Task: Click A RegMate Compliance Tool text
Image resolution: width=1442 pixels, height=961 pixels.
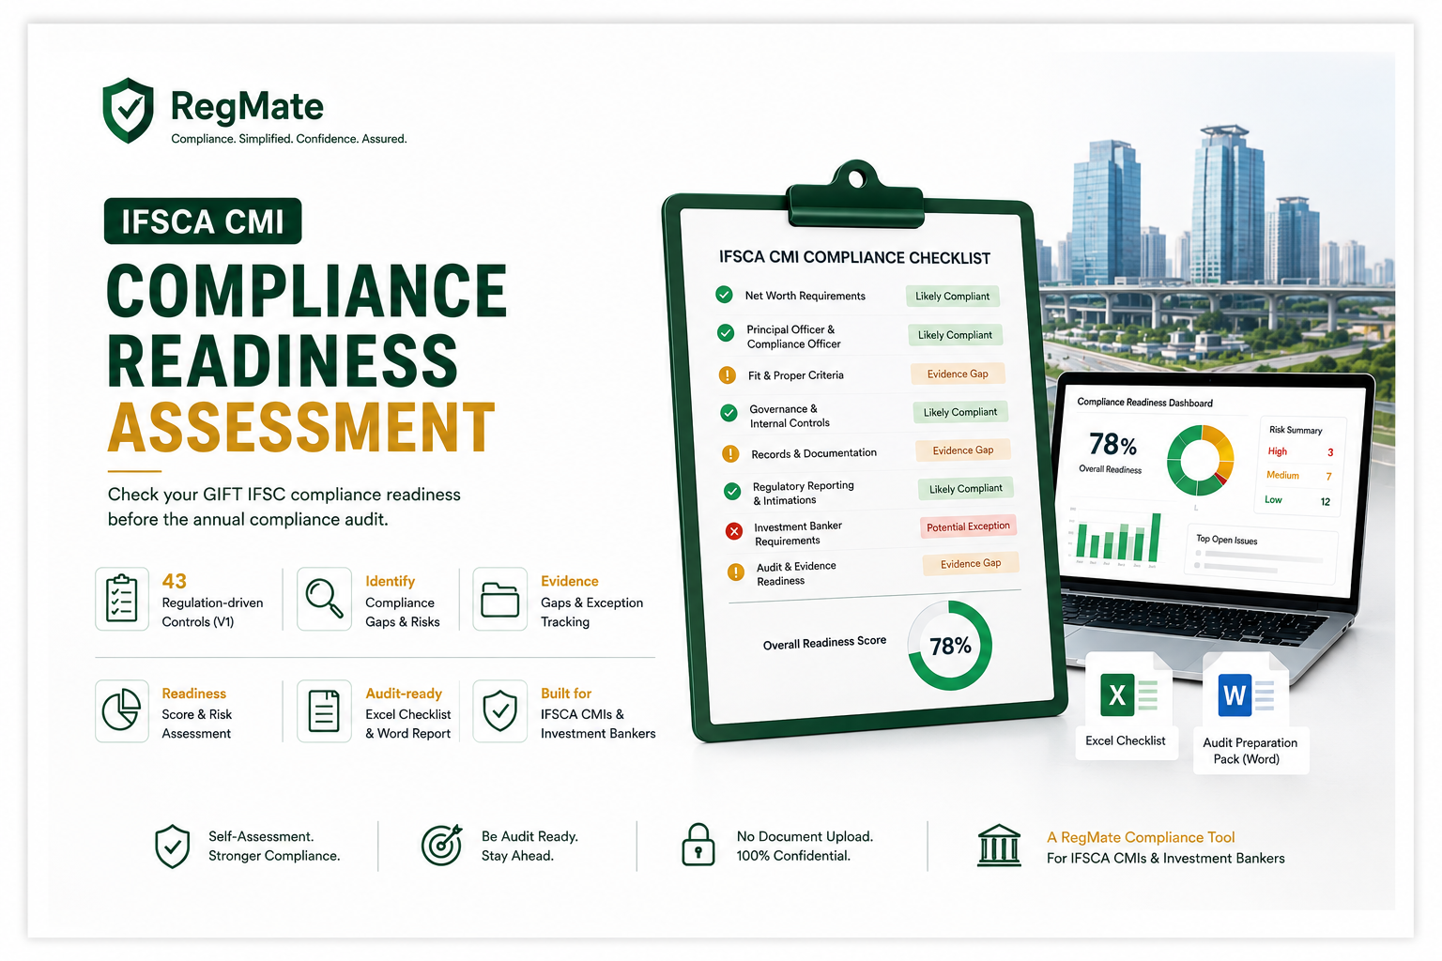Action: (x=1141, y=837)
